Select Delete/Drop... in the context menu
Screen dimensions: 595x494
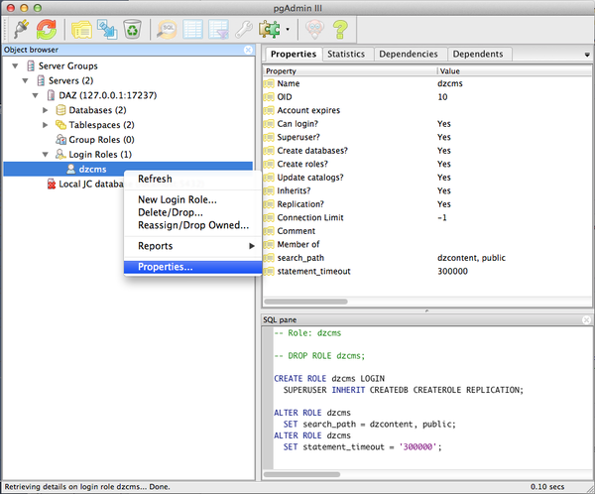170,212
